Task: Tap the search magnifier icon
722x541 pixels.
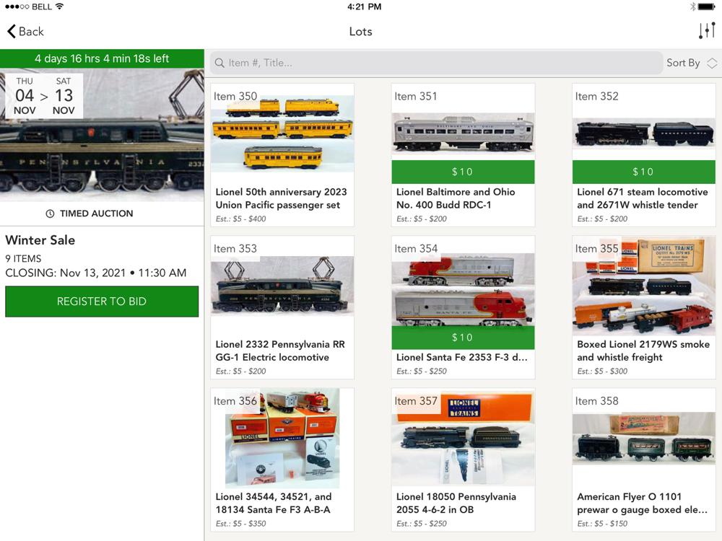Action: click(219, 63)
